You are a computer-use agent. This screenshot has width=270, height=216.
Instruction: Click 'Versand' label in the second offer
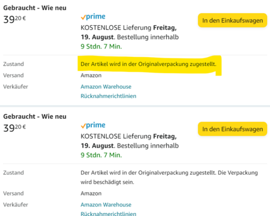(x=13, y=193)
